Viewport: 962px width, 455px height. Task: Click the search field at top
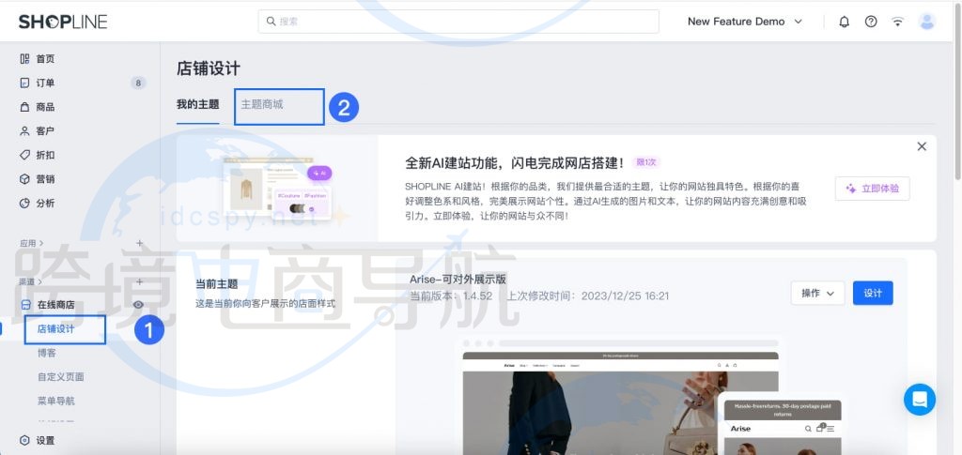pos(458,22)
